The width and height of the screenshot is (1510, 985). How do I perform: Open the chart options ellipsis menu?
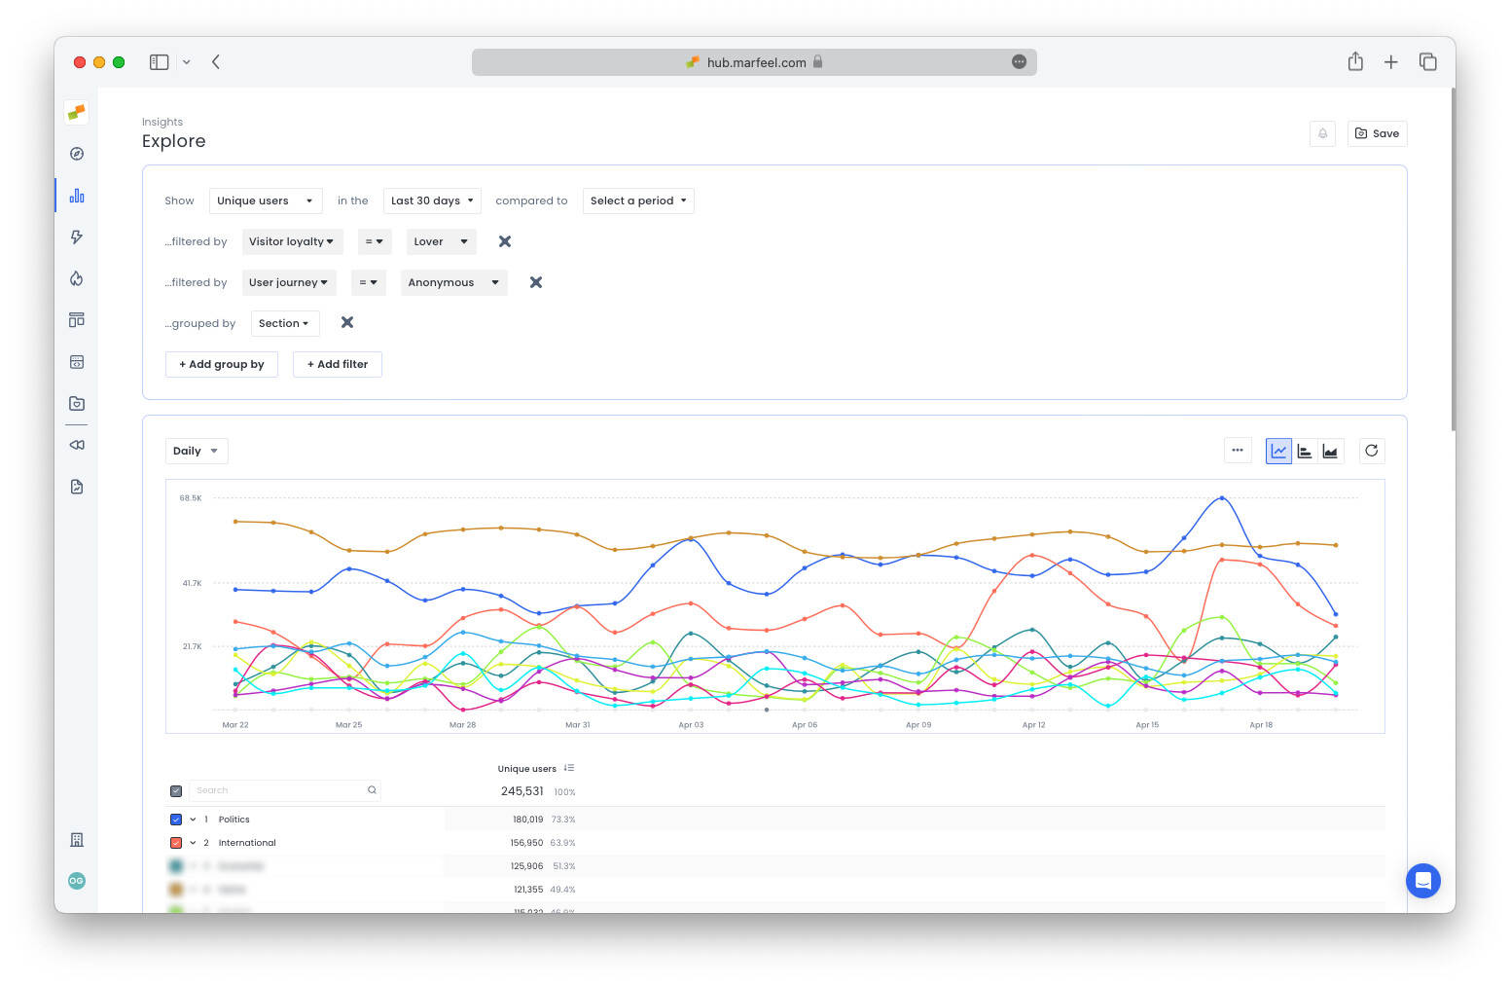[1238, 451]
